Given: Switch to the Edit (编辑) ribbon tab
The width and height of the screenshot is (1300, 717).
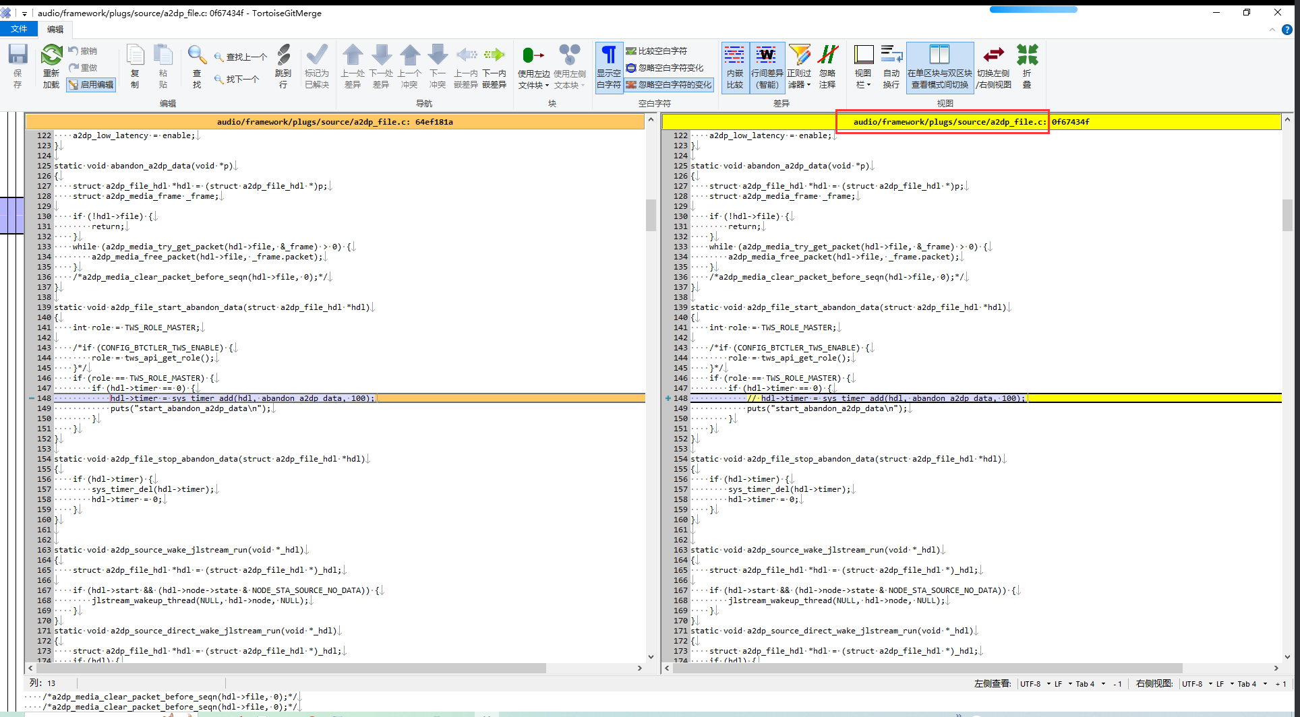Looking at the screenshot, I should pos(55,29).
